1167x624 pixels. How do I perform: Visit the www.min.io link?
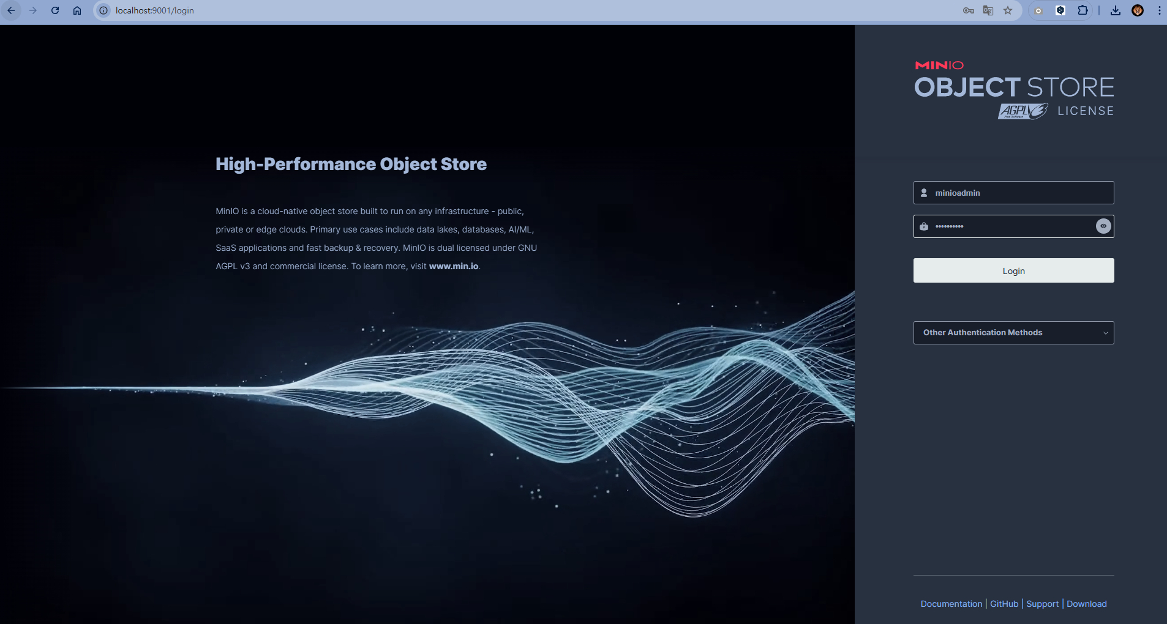[453, 266]
